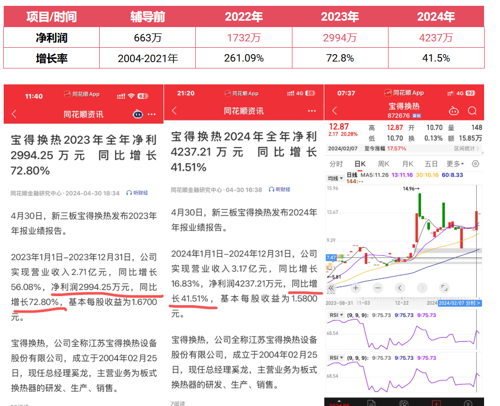Image resolution: width=500 pixels, height=406 pixels.
Task: Open chart settings hexagon icon
Action: [476, 164]
